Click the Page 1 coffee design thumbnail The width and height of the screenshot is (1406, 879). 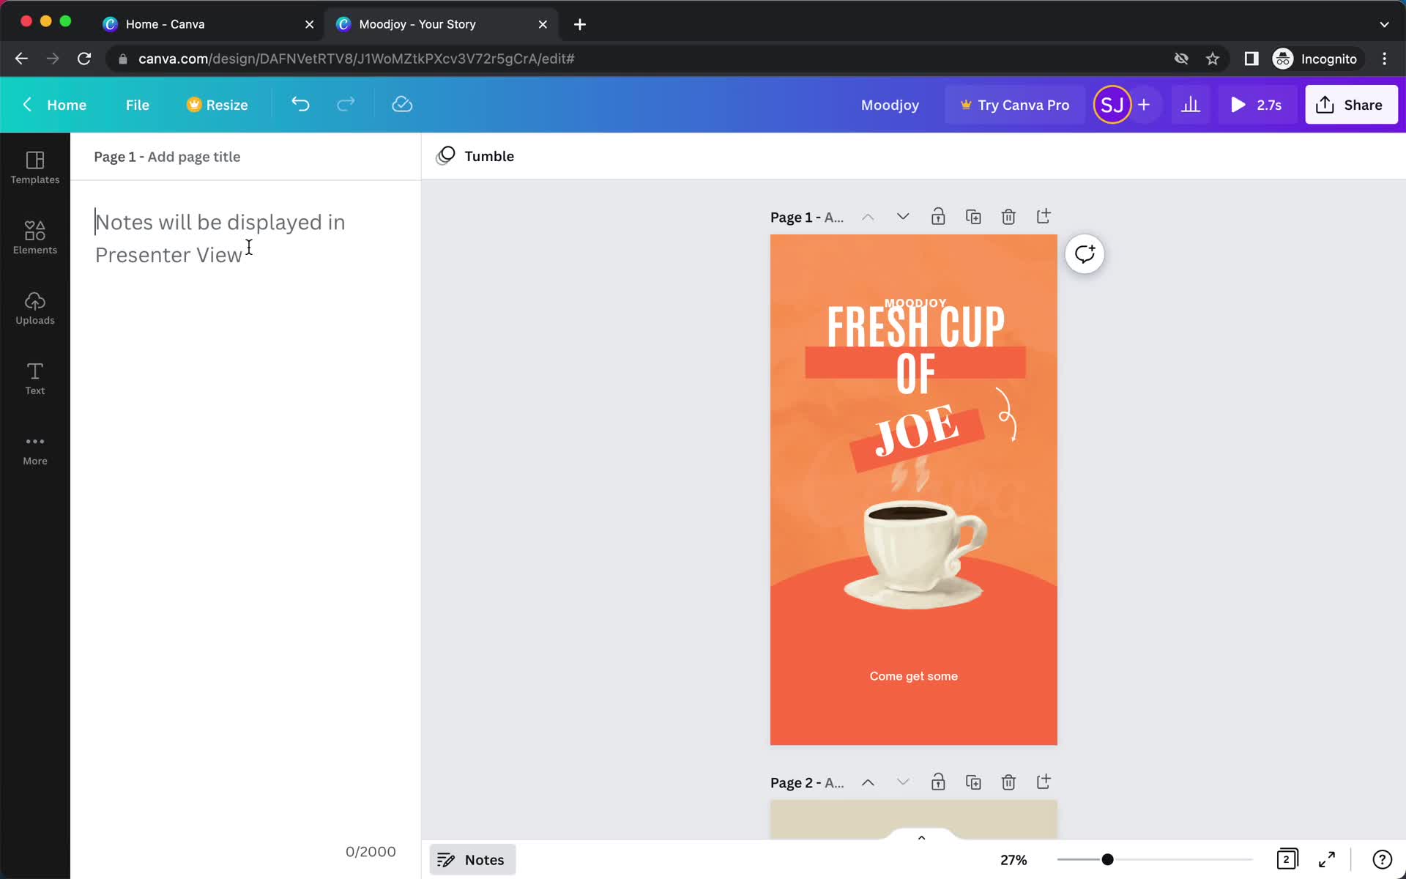[x=913, y=489]
